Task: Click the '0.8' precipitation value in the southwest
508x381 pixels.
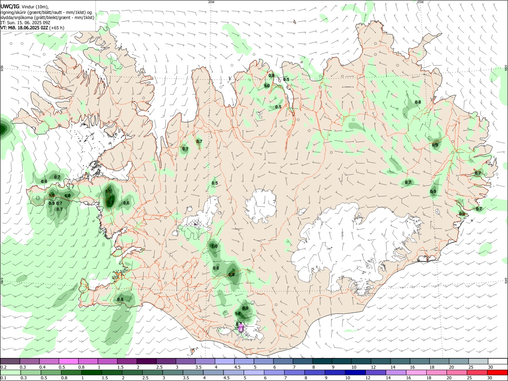Action: (120, 299)
